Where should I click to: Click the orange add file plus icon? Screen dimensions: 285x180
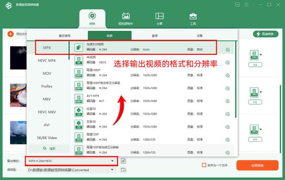11,34
